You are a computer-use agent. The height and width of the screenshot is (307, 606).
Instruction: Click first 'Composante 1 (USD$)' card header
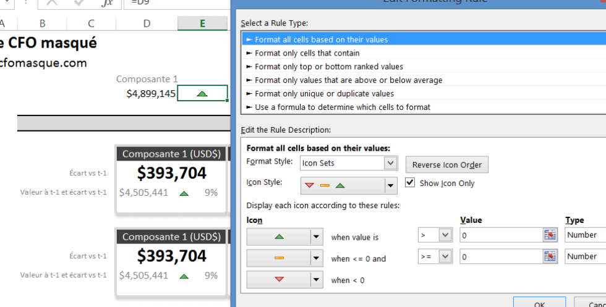point(171,154)
